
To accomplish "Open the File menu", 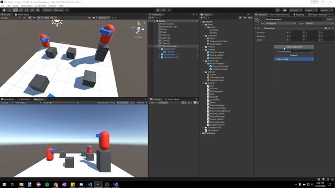I will click(x=3, y=6).
